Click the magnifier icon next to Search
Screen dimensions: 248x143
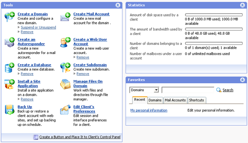pyautogui.click(x=219, y=90)
